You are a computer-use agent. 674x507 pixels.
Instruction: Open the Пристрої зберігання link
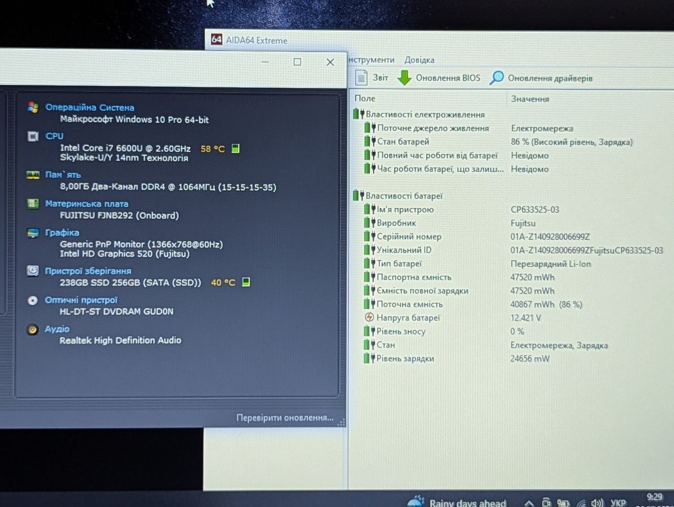click(x=88, y=271)
